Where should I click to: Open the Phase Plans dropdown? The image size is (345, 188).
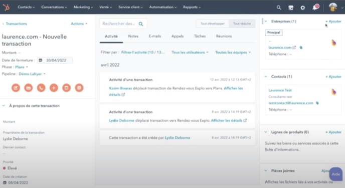[x=22, y=67]
